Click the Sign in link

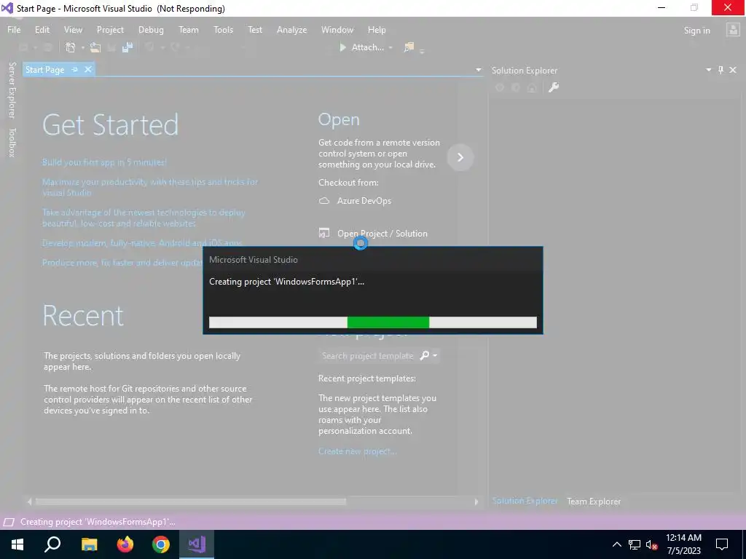[x=696, y=31]
